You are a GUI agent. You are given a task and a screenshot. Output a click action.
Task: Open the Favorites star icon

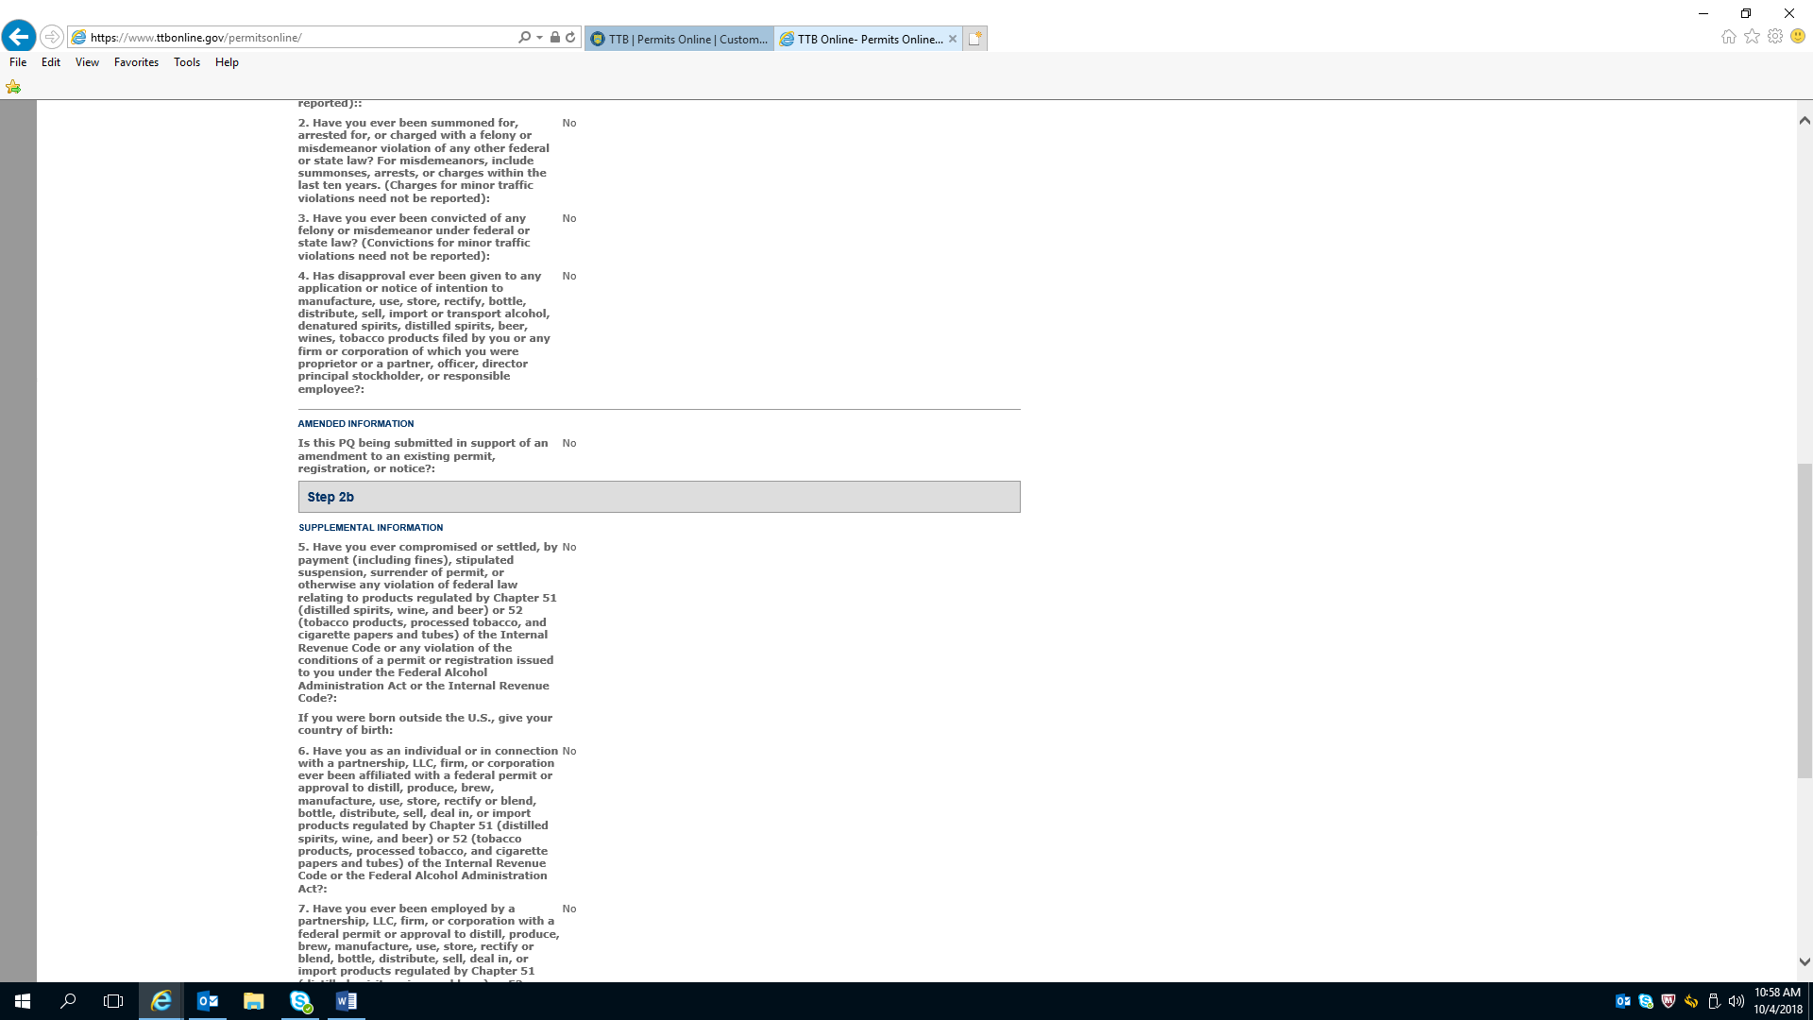coord(1752,37)
